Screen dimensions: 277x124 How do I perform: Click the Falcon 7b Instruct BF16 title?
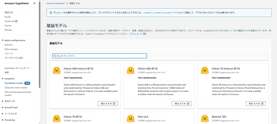click(226, 69)
